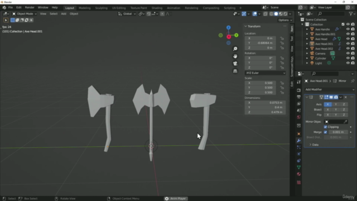Open the Tool properties tab icon
This screenshot has width=357, height=201.
click(x=299, y=82)
